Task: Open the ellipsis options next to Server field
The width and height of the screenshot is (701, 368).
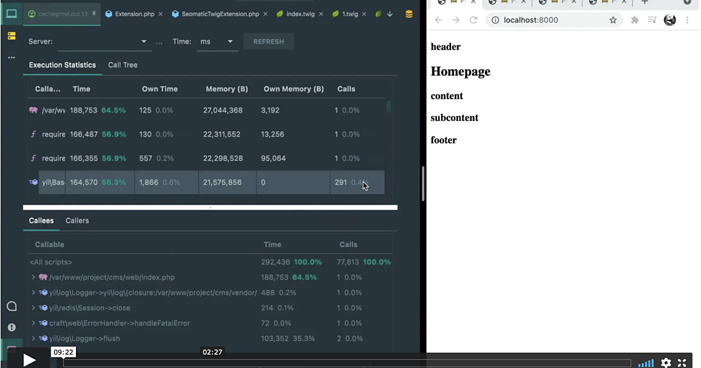Action: (158, 41)
